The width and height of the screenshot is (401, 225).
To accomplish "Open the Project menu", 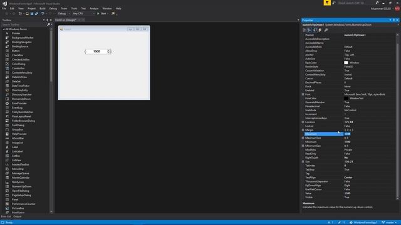I will (31, 8).
